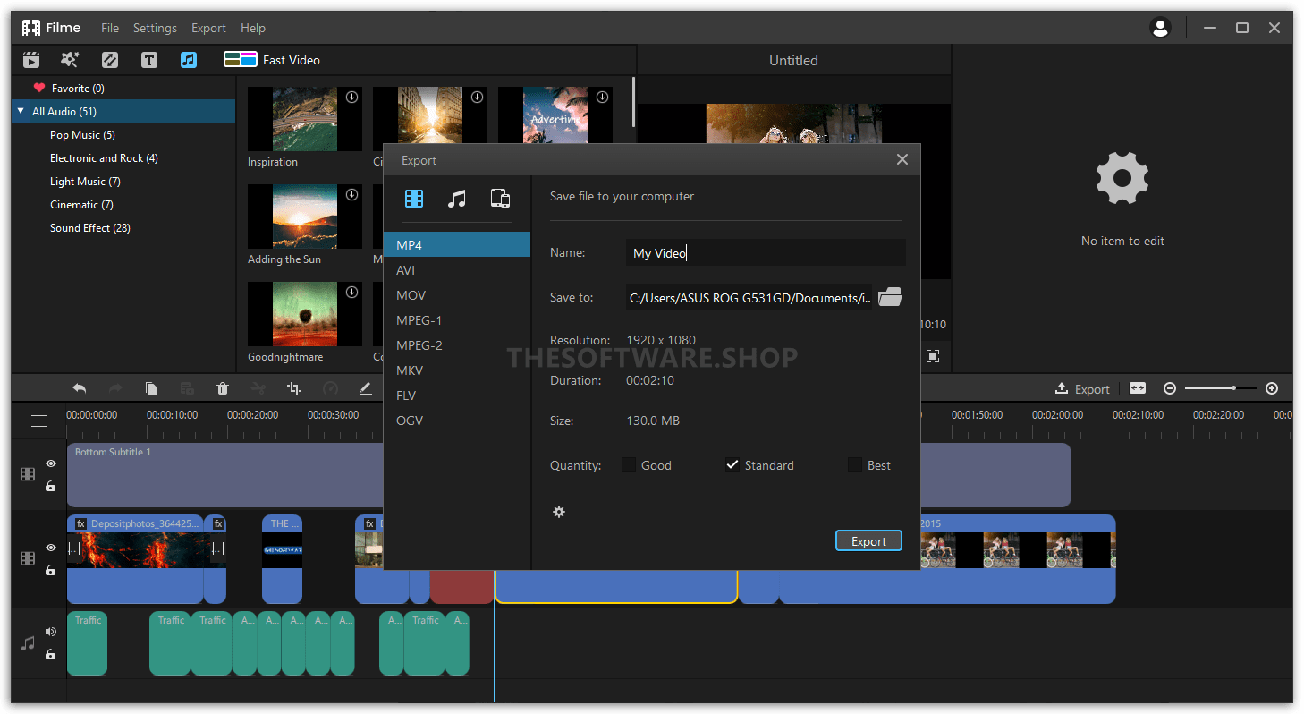Open the Settings menu
The height and width of the screenshot is (714, 1304).
tap(155, 28)
